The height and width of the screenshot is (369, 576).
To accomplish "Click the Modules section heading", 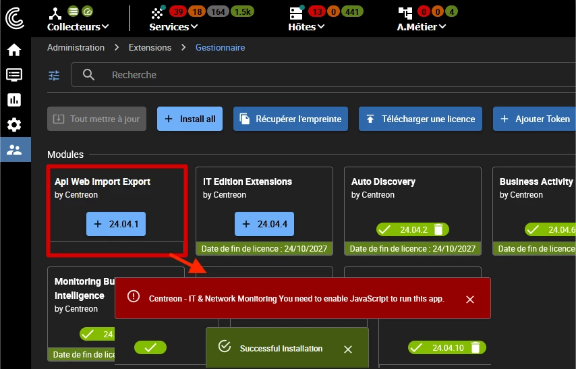I will (x=65, y=154).
